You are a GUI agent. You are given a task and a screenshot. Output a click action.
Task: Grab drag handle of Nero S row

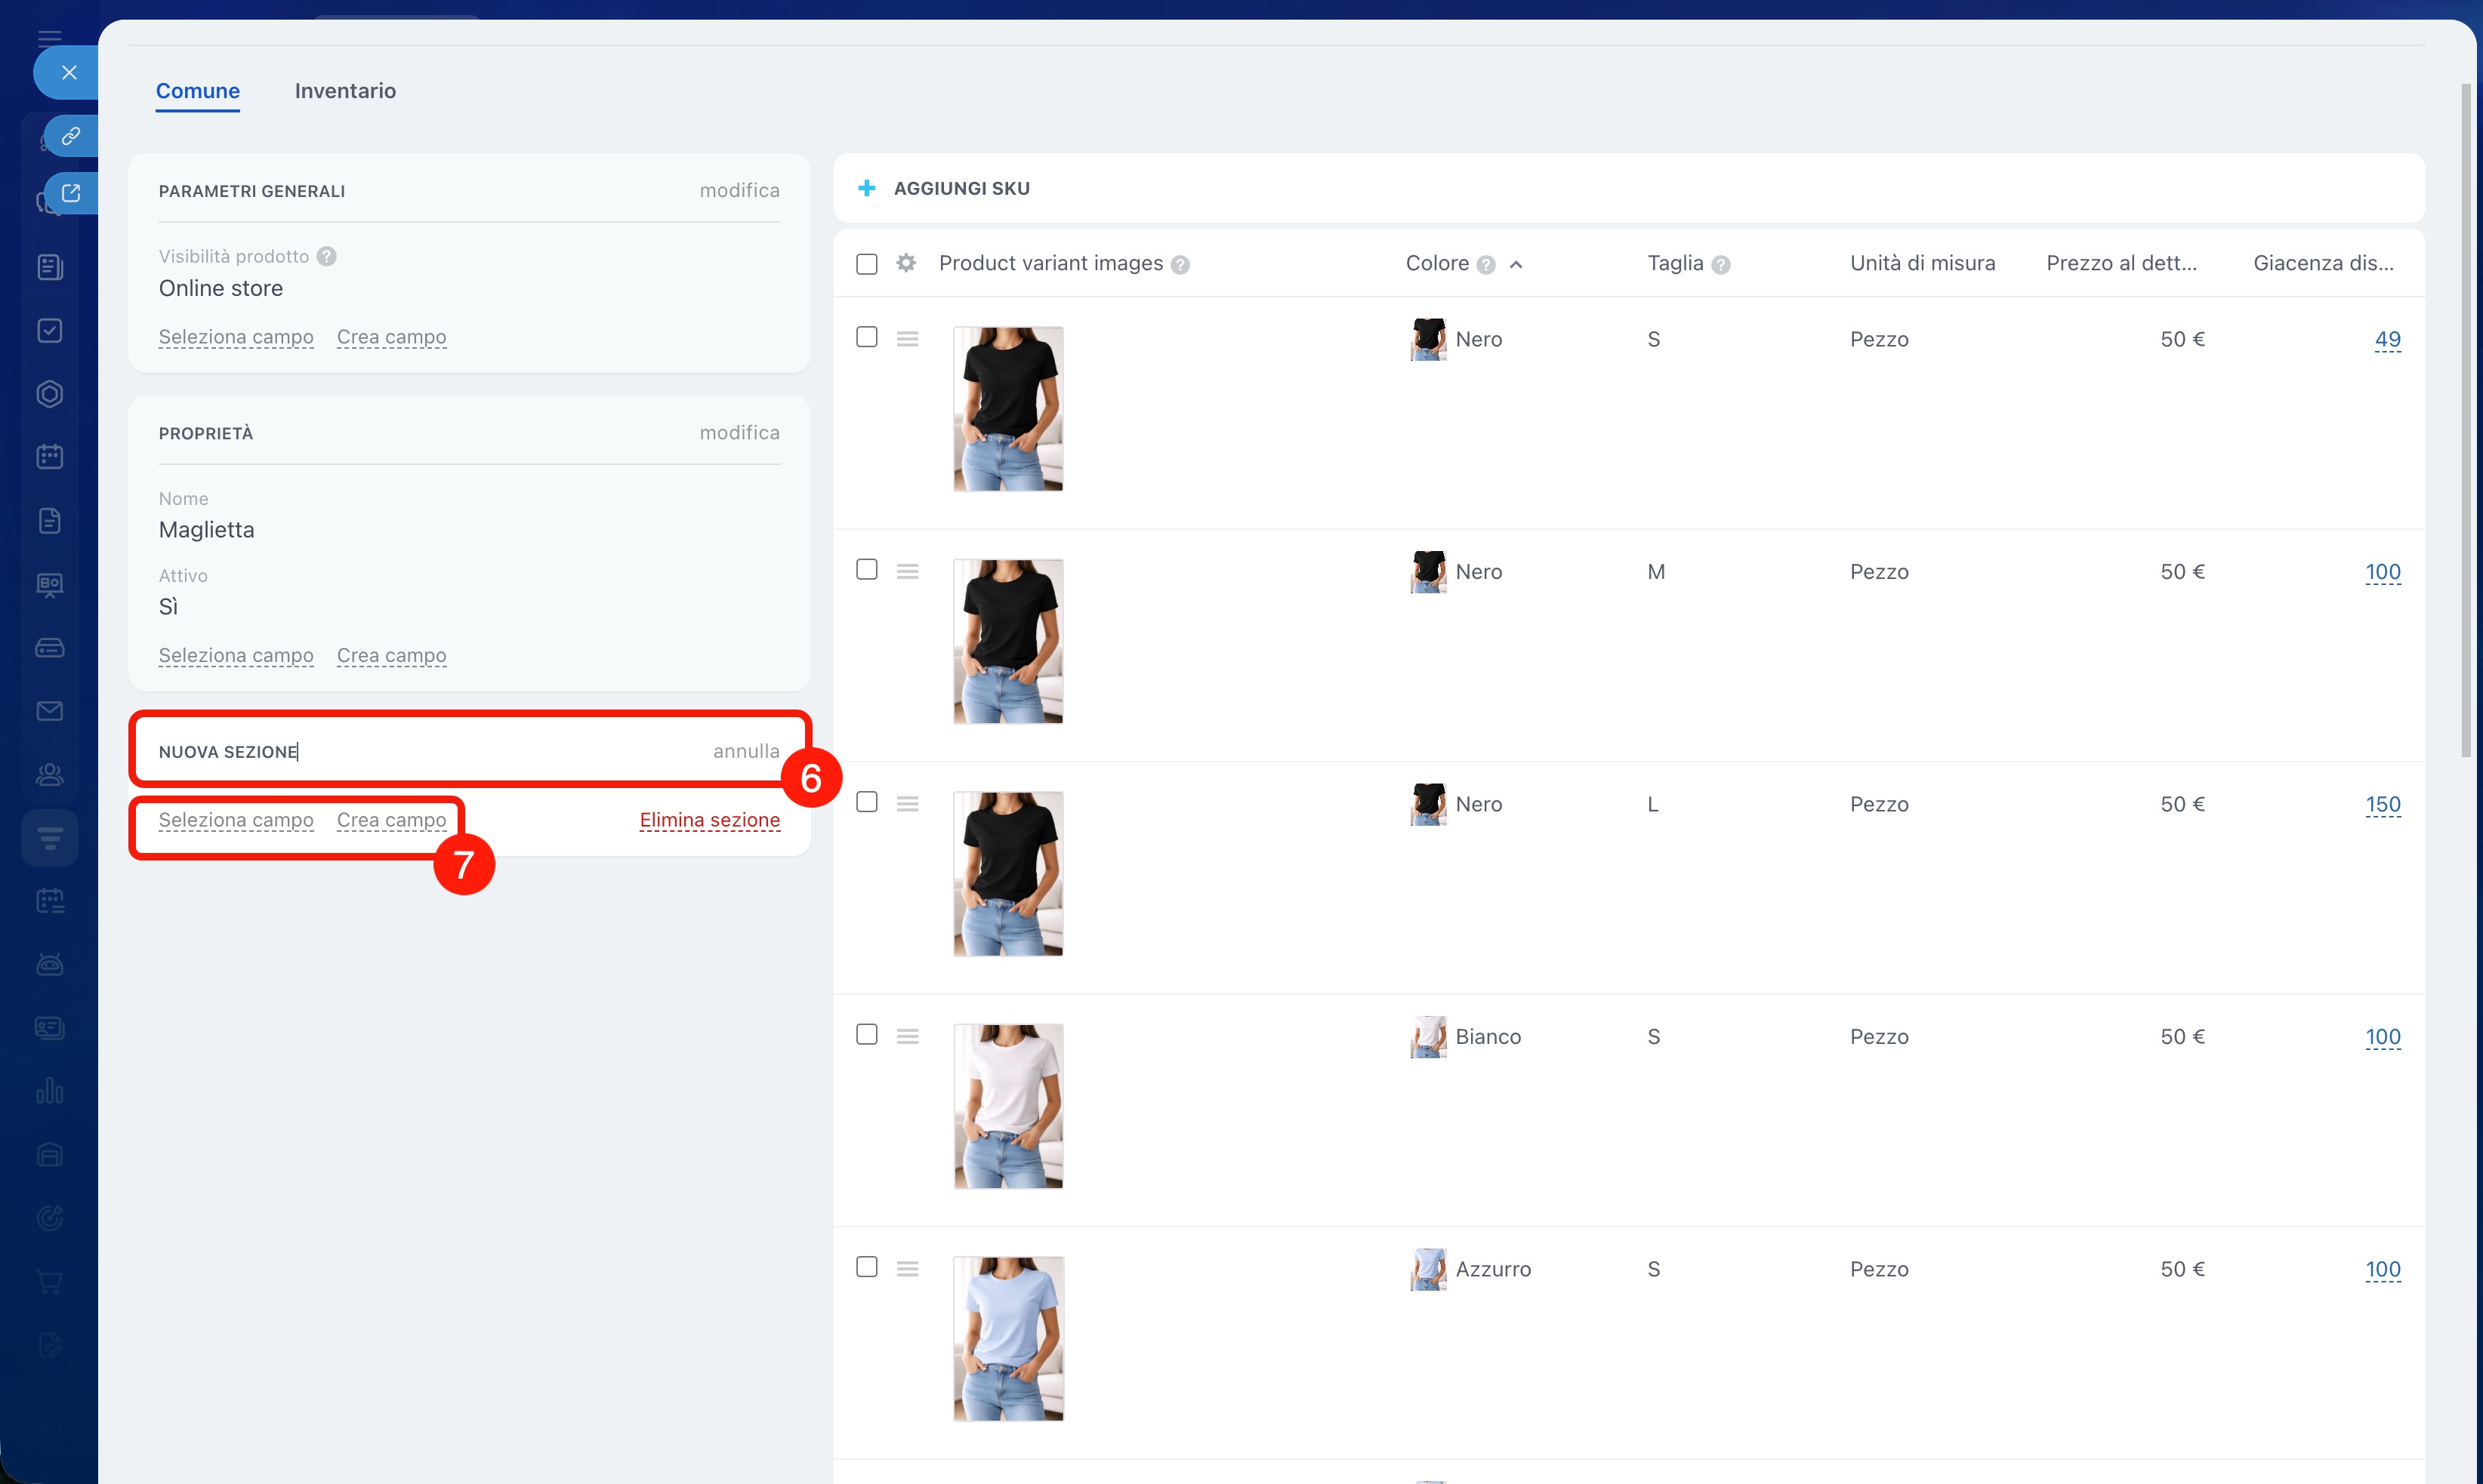click(908, 339)
